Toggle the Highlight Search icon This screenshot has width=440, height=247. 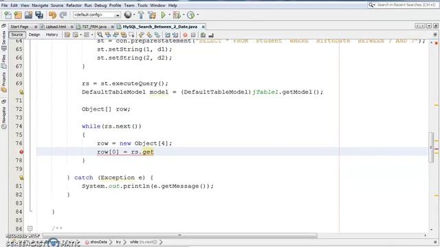point(124,35)
